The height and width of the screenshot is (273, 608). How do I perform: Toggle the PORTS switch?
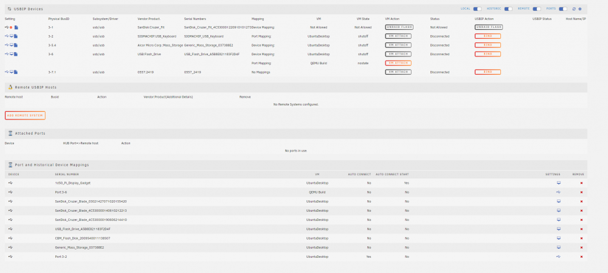coord(563,9)
